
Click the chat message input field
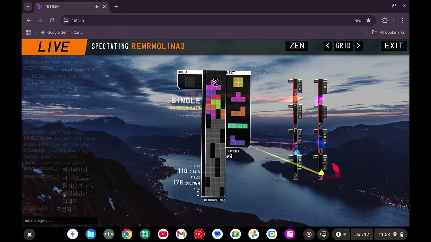(60, 220)
